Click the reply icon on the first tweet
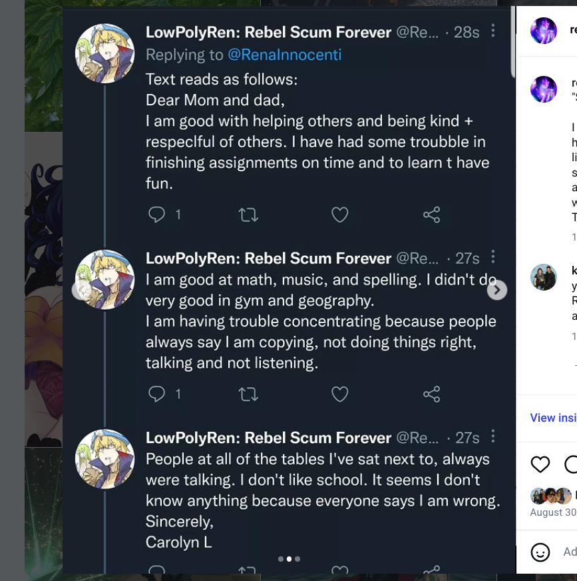Viewport: 577px width, 581px height. pos(156,215)
